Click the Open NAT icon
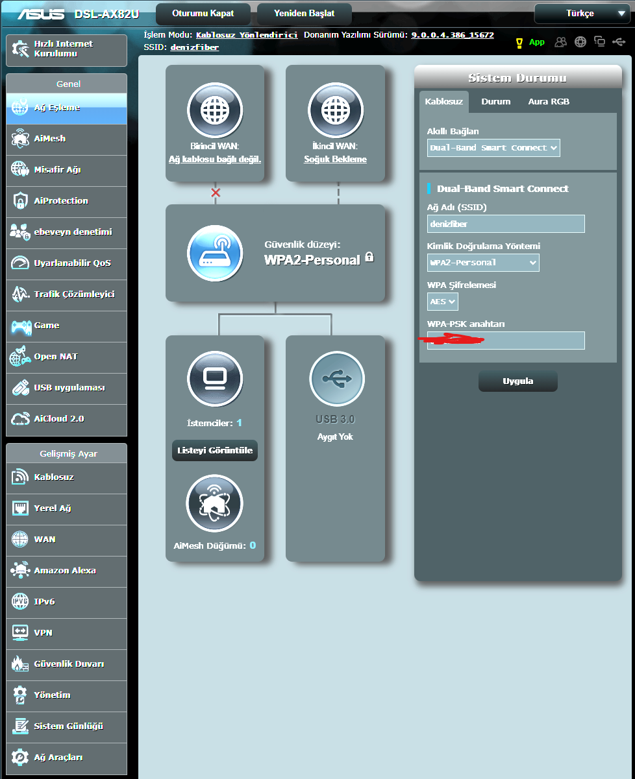Viewport: 635px width, 779px height. 19,357
